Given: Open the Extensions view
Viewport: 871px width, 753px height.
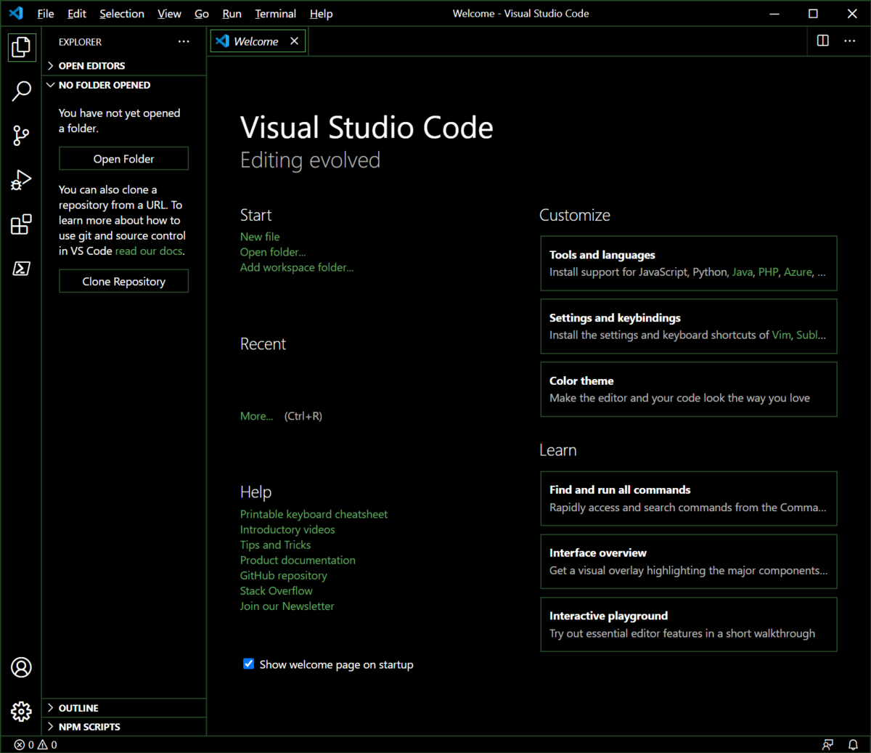Looking at the screenshot, I should [21, 225].
